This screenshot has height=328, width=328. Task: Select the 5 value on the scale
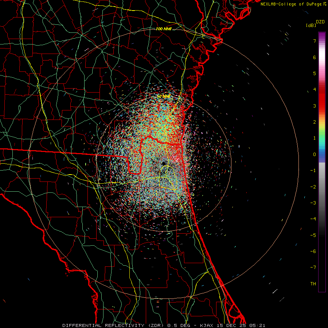pyautogui.click(x=315, y=73)
